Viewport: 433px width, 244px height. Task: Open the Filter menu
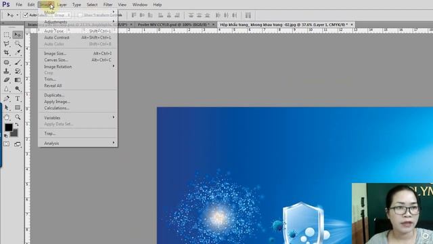coord(108,5)
